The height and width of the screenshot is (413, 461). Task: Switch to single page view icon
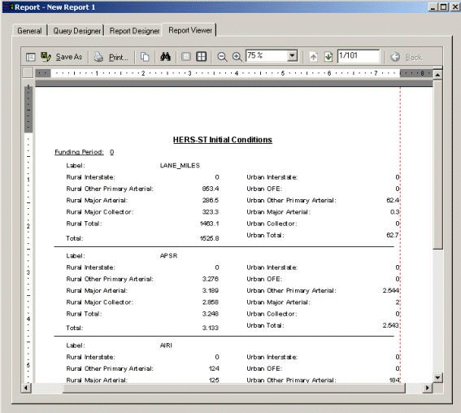186,56
